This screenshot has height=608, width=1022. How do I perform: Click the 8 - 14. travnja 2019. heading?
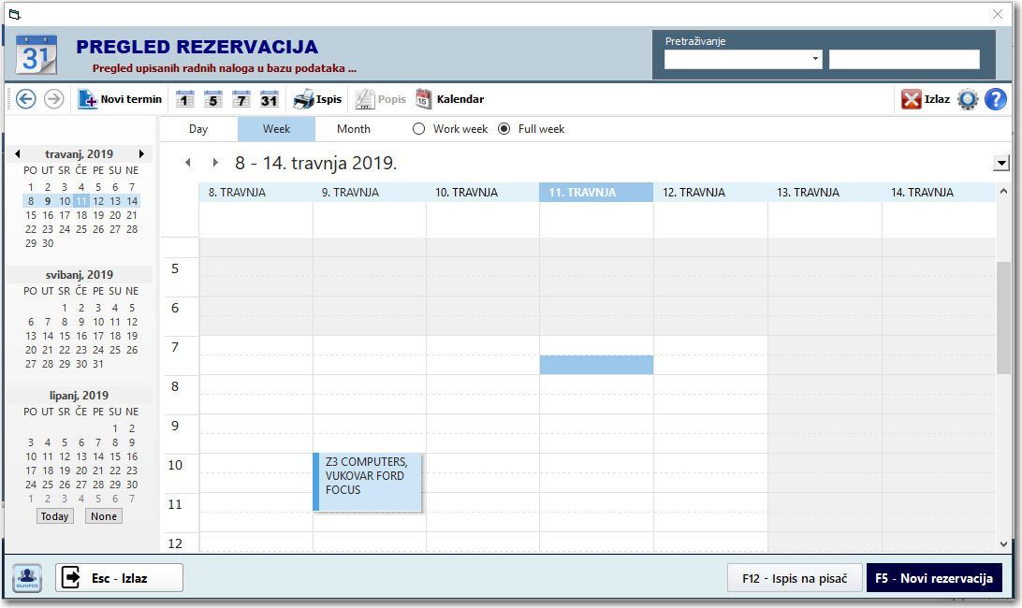click(x=316, y=163)
